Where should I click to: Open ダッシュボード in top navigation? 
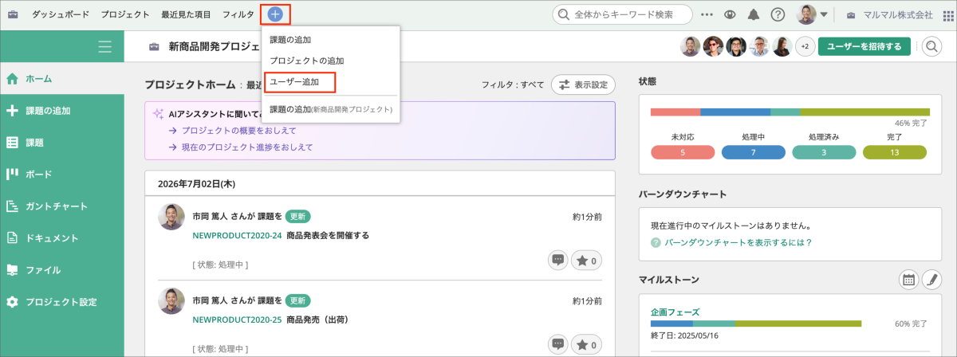[x=61, y=14]
